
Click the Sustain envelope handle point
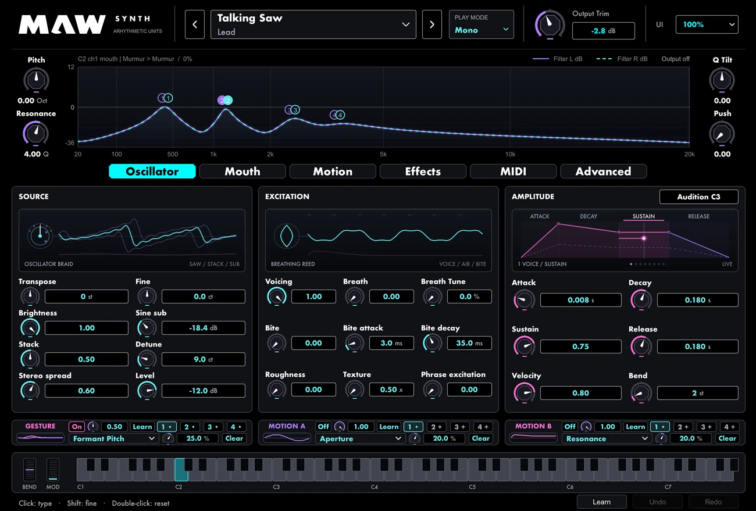click(x=644, y=238)
